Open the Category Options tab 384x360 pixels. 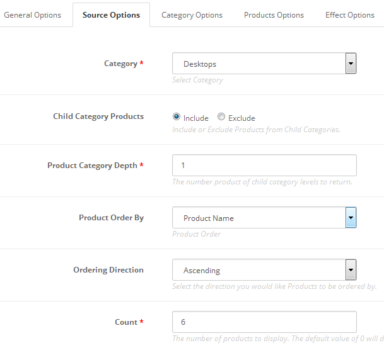coord(192,15)
